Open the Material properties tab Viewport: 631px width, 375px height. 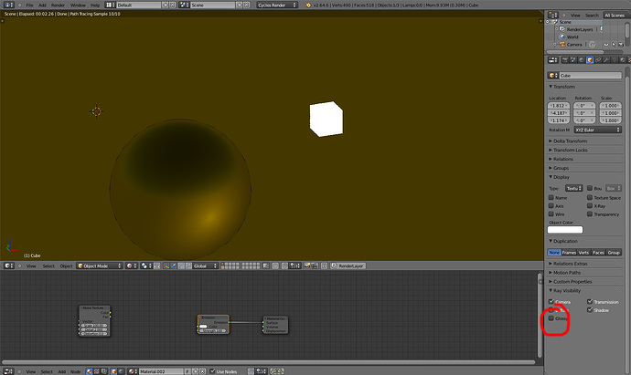(x=623, y=60)
